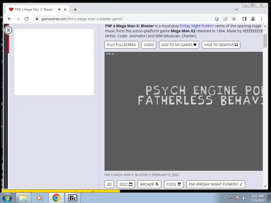Image resolution: width=271 pixels, height=203 pixels.
Task: Expand the tab search chevron
Action: 236,10
